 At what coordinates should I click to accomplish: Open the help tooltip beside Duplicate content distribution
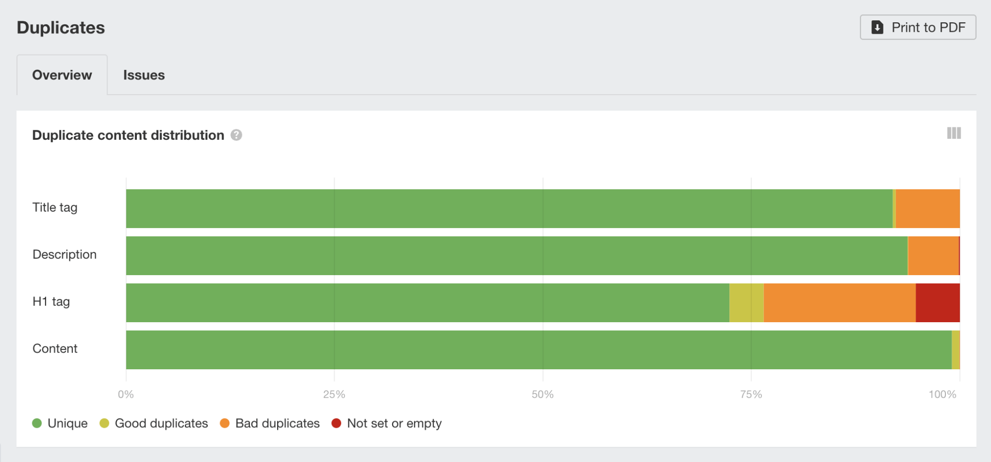tap(236, 134)
